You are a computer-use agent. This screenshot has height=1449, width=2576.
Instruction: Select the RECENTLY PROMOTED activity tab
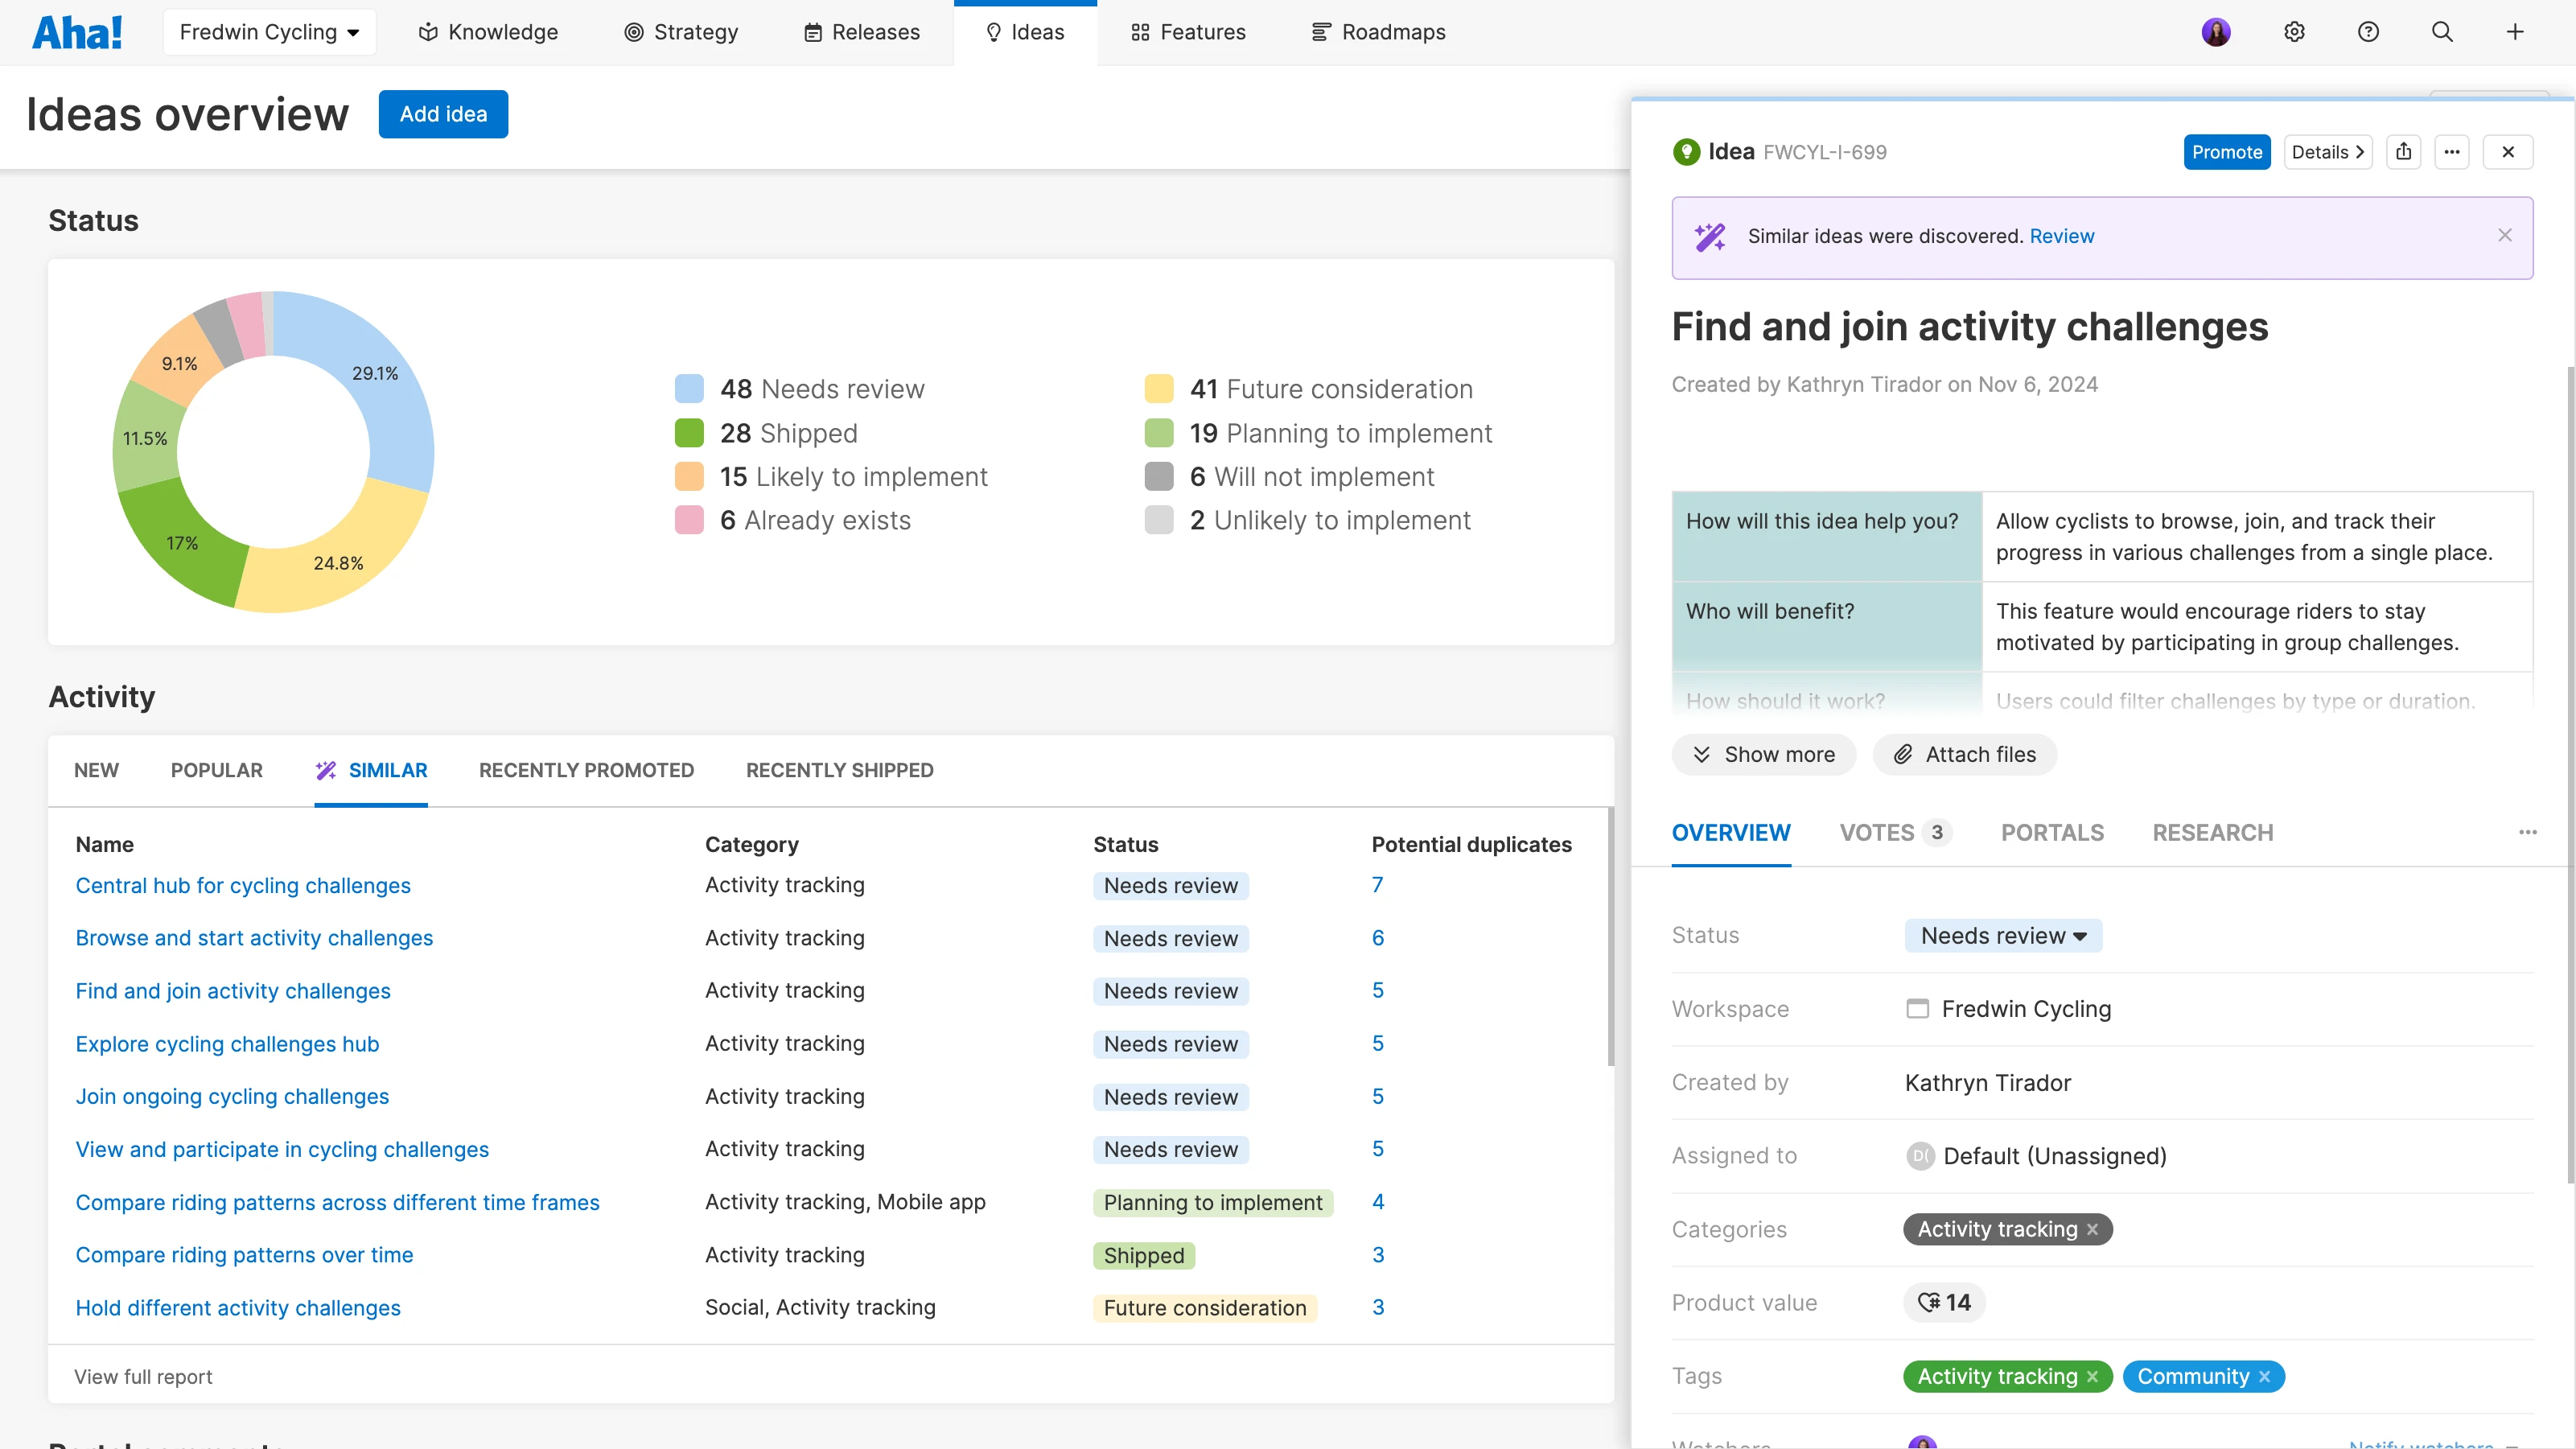pos(586,770)
